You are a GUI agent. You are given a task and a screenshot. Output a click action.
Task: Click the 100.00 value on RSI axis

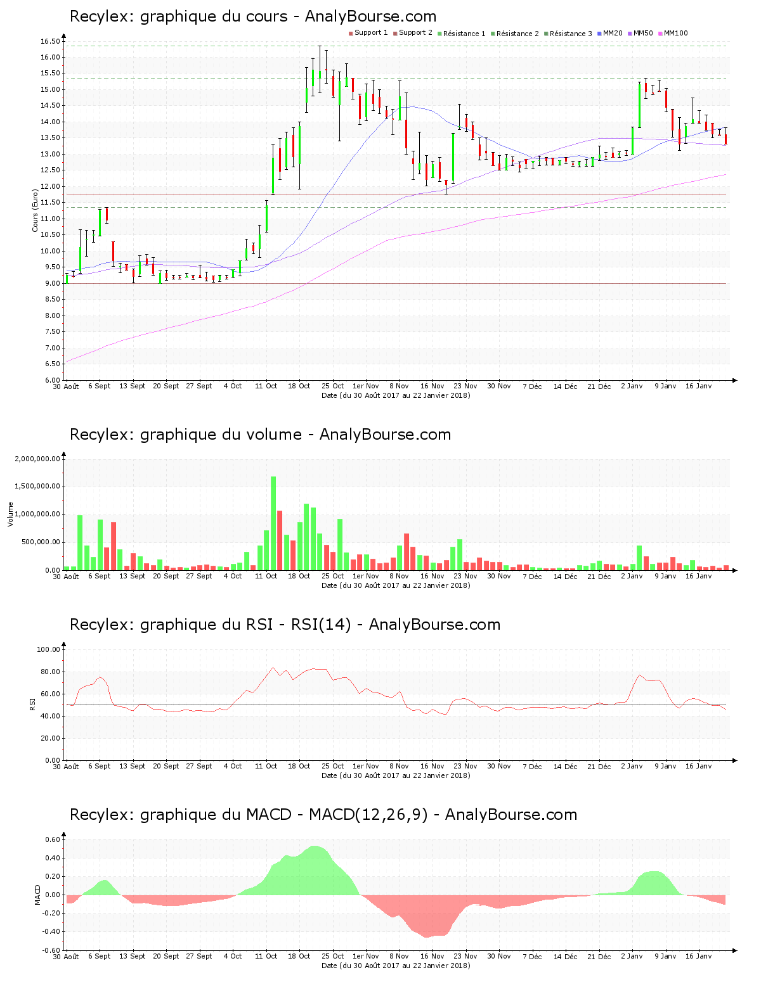(49, 649)
